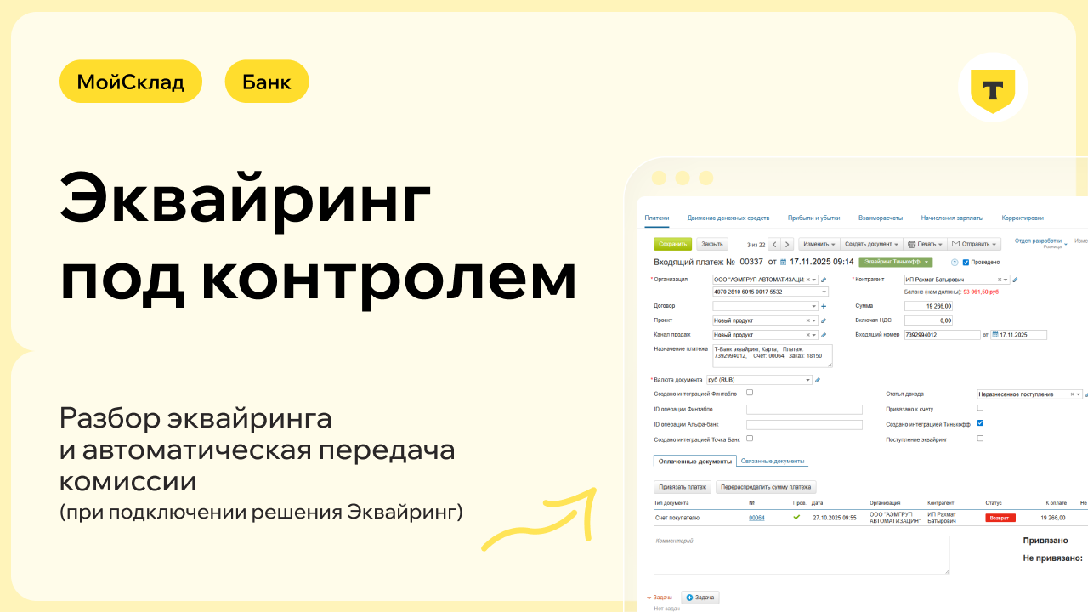
Task: Open the Связанные документы tab
Action: (772, 462)
